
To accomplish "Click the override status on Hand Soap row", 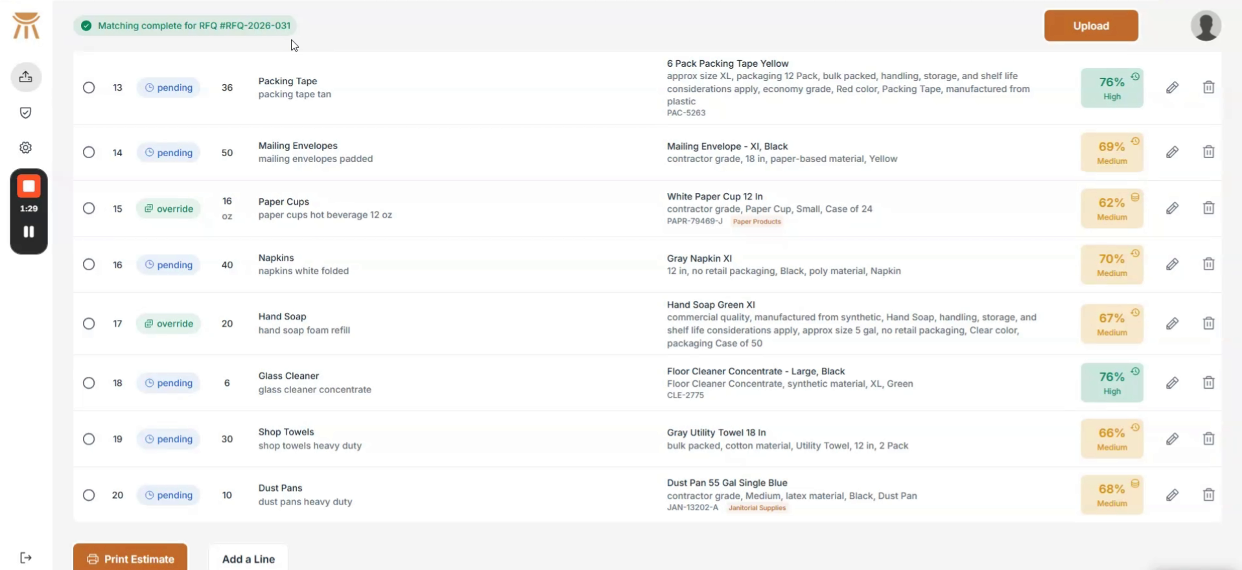I will pos(169,324).
